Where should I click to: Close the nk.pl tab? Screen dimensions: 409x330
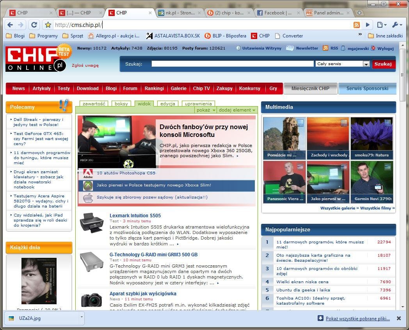tap(199, 13)
